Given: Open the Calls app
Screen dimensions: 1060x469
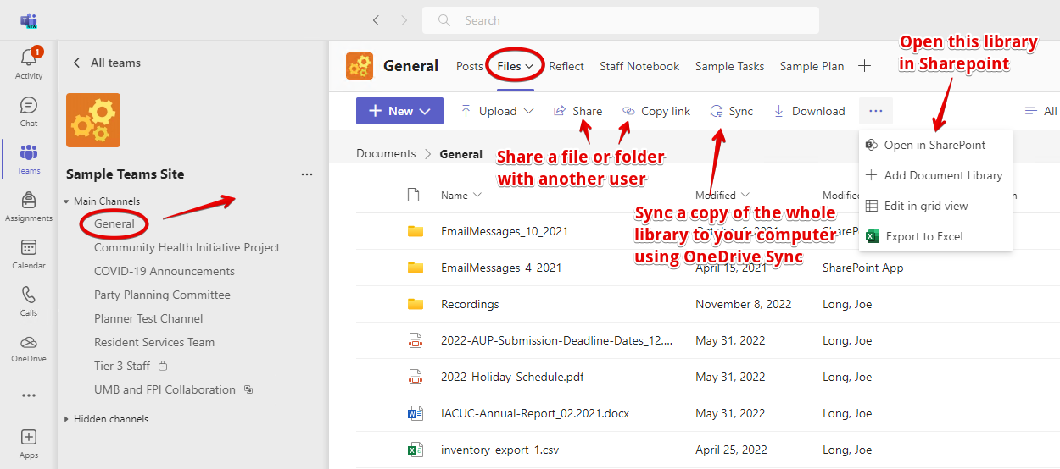Looking at the screenshot, I should coord(28,301).
